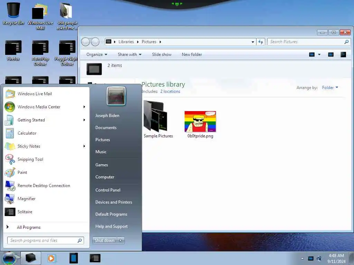Open Explorer help button
This screenshot has width=354, height=265.
coord(343,55)
